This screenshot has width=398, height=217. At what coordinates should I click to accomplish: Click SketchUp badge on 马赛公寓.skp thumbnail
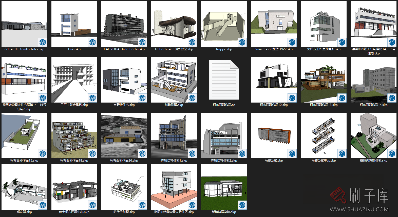292,153
